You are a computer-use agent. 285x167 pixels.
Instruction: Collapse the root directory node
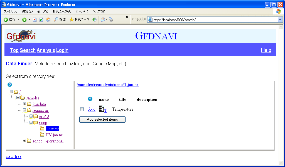(x=11, y=92)
